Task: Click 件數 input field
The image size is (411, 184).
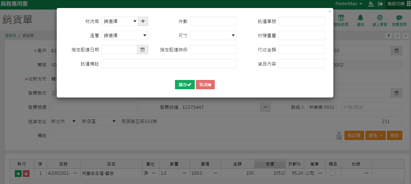Action: point(213,21)
